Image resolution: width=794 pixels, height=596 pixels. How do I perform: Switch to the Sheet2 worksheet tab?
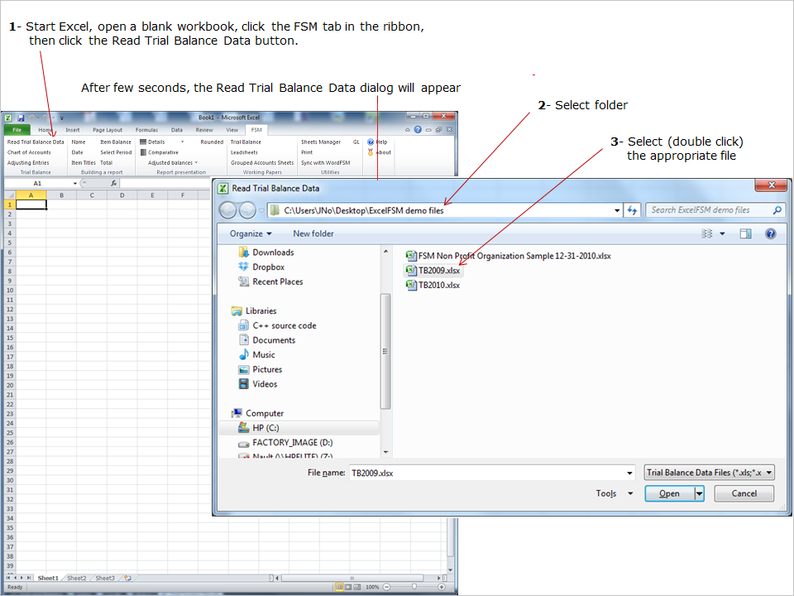[76, 578]
